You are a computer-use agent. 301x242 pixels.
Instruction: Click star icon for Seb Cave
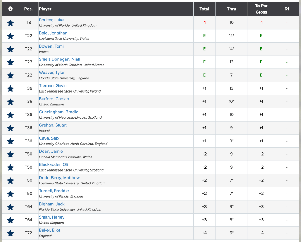point(10,141)
